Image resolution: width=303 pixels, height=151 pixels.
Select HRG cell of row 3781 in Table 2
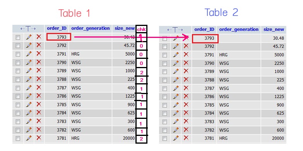point(223,139)
